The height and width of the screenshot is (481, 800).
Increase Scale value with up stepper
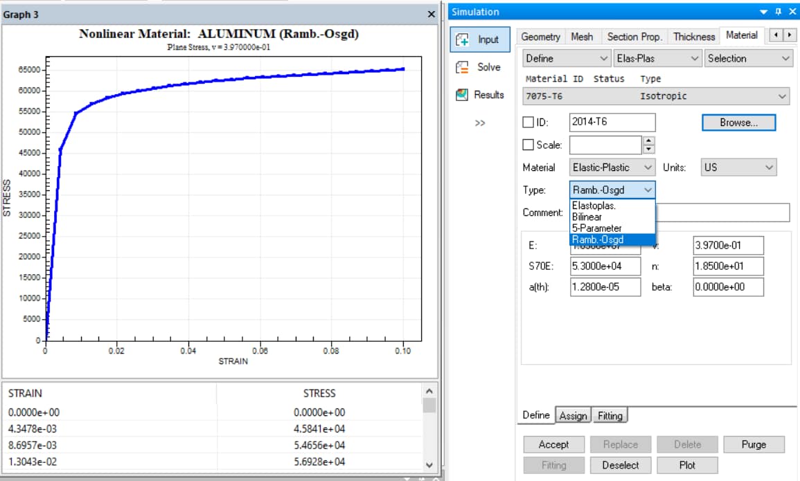648,141
